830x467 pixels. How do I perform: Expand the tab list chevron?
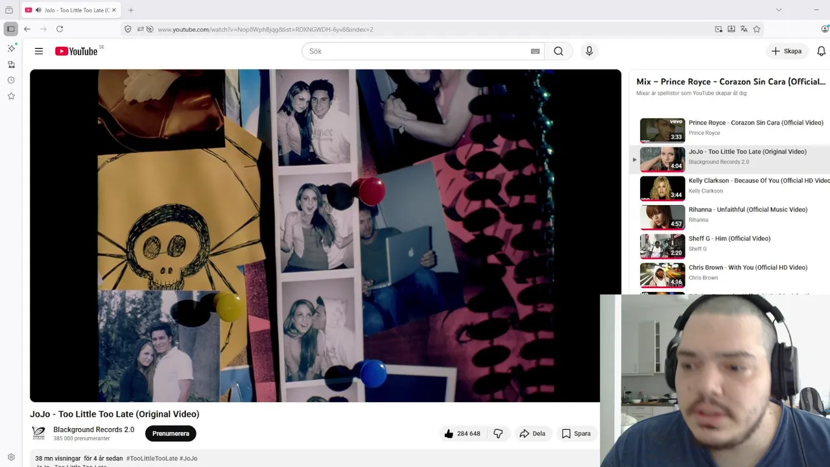tap(779, 10)
